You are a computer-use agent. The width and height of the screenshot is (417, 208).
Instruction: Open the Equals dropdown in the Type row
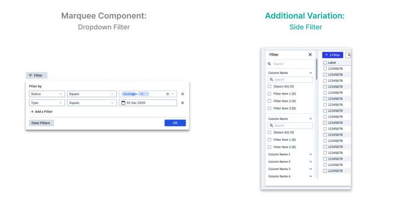click(x=92, y=103)
